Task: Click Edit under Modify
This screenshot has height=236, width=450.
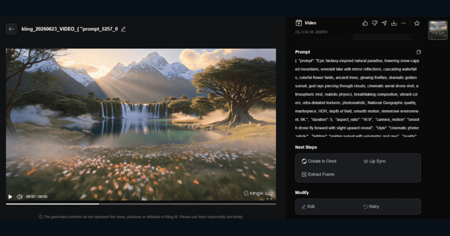Action: point(308,207)
